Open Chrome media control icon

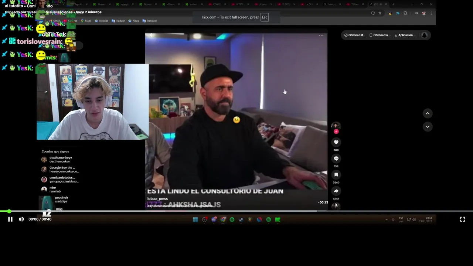(416, 13)
